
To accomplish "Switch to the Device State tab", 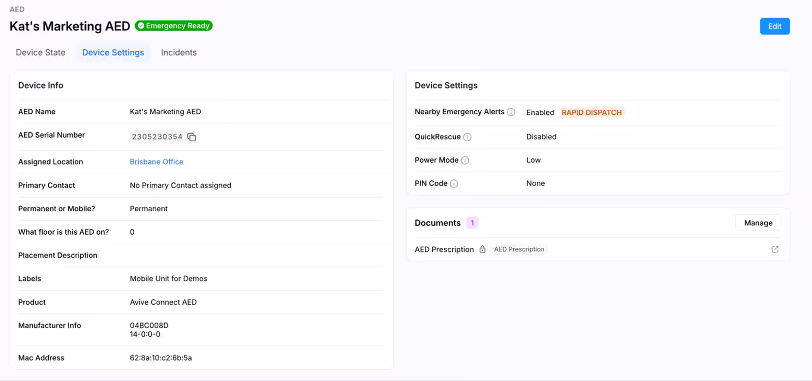I will click(41, 52).
